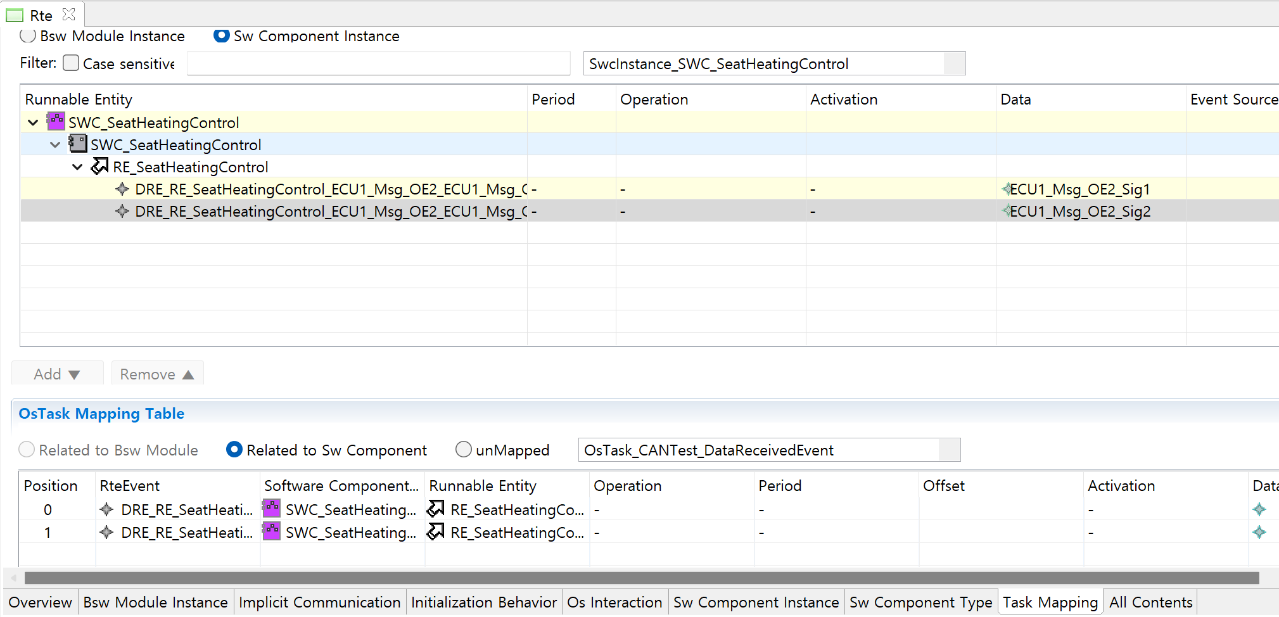Click the purple SWC_SeatHeatingControl component icon in tree
Image resolution: width=1279 pixels, height=617 pixels.
(56, 121)
